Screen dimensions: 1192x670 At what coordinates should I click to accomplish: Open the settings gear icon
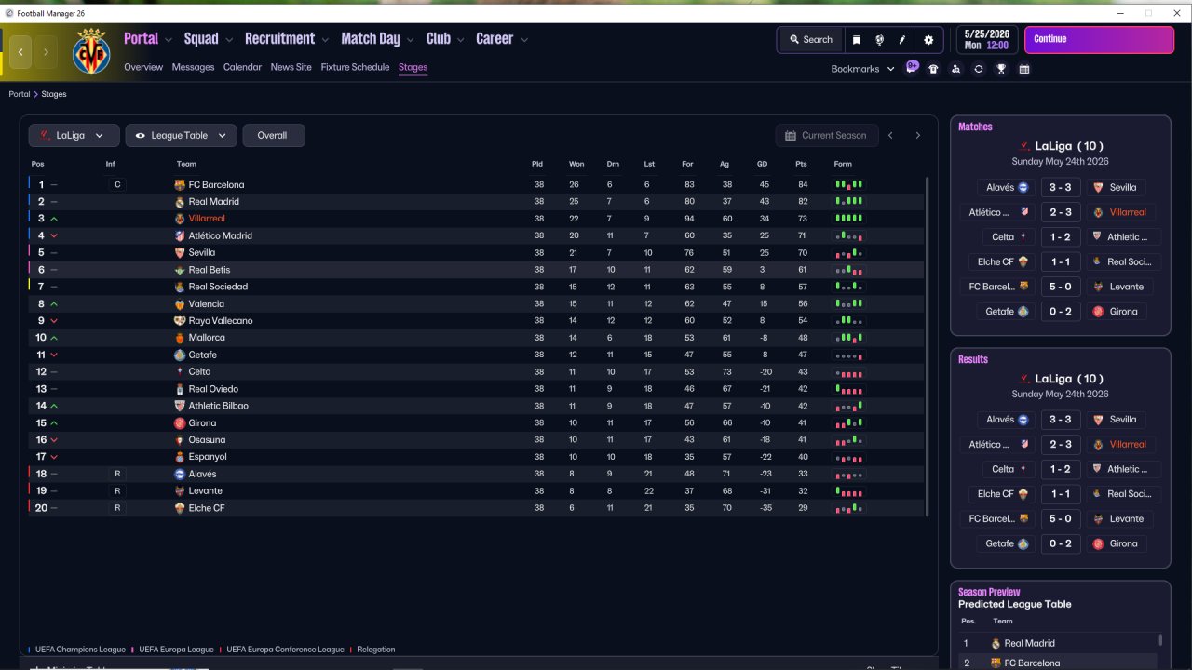(x=928, y=40)
